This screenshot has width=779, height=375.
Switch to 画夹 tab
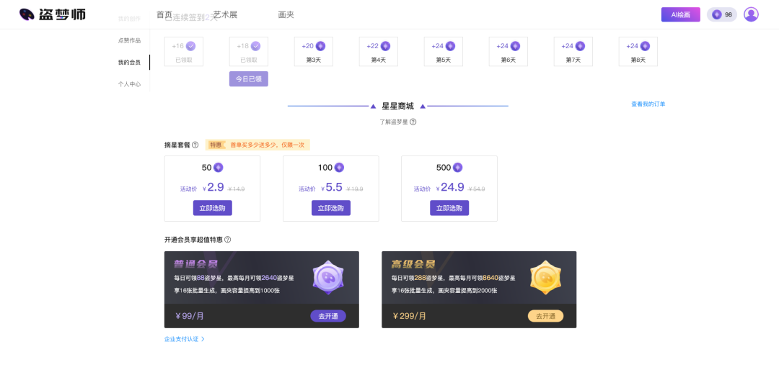pyautogui.click(x=286, y=14)
